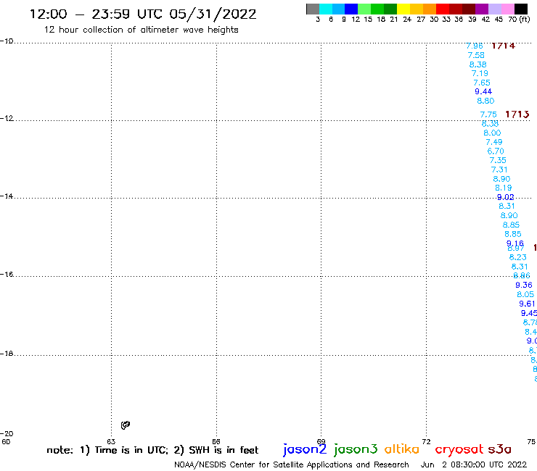
Task: Click the 8.23 wave height value
Action: [x=517, y=257]
